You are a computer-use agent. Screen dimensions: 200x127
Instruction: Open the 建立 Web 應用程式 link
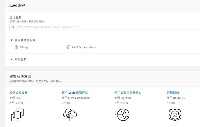pos(75,93)
